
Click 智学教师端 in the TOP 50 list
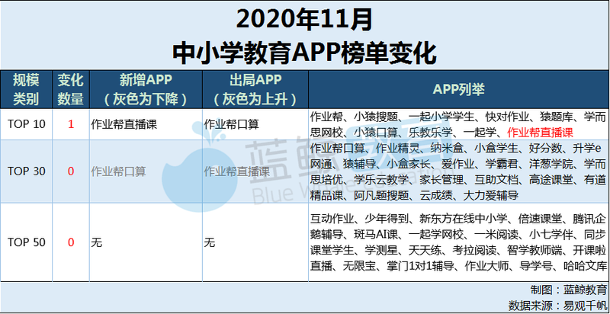(x=535, y=250)
